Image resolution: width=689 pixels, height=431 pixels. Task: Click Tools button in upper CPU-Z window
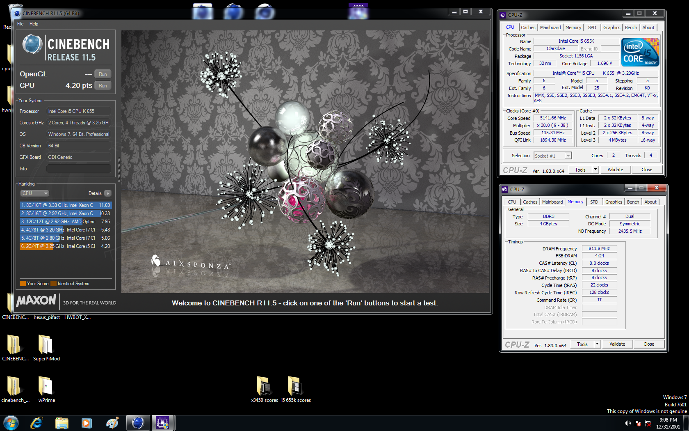[580, 170]
